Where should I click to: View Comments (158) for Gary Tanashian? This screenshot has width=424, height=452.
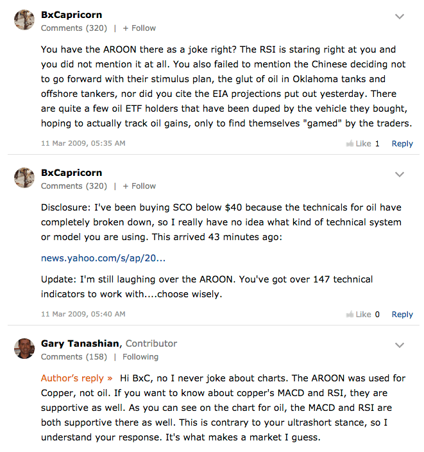tap(74, 357)
